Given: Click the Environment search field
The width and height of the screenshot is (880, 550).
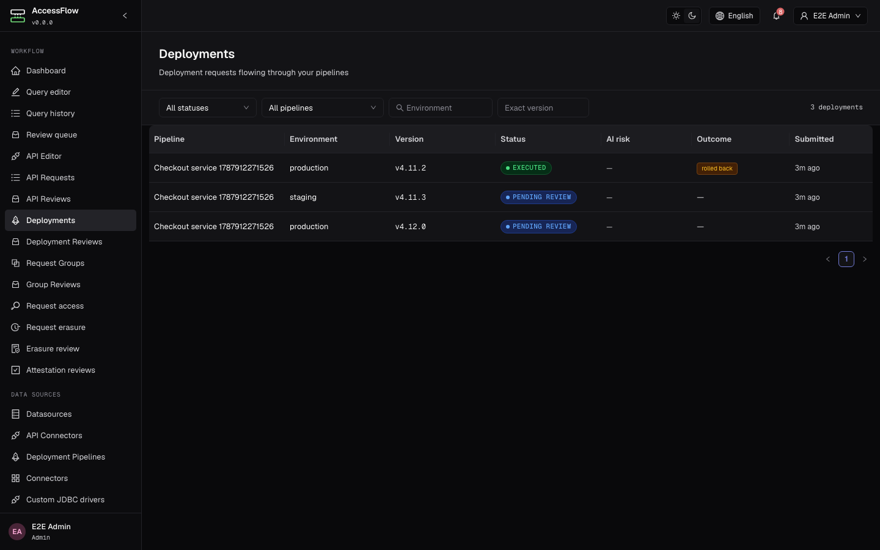Looking at the screenshot, I should (441, 108).
